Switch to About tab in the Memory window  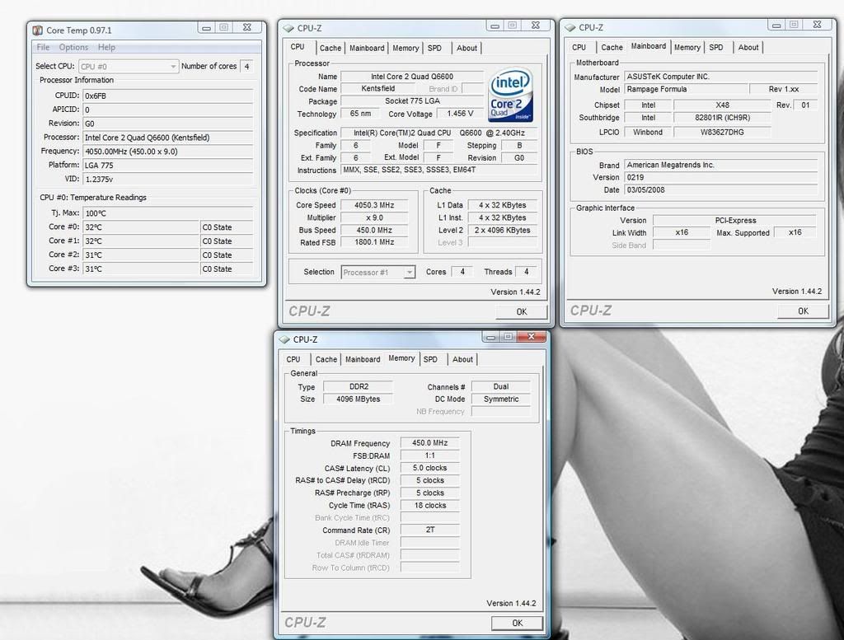[x=462, y=359]
